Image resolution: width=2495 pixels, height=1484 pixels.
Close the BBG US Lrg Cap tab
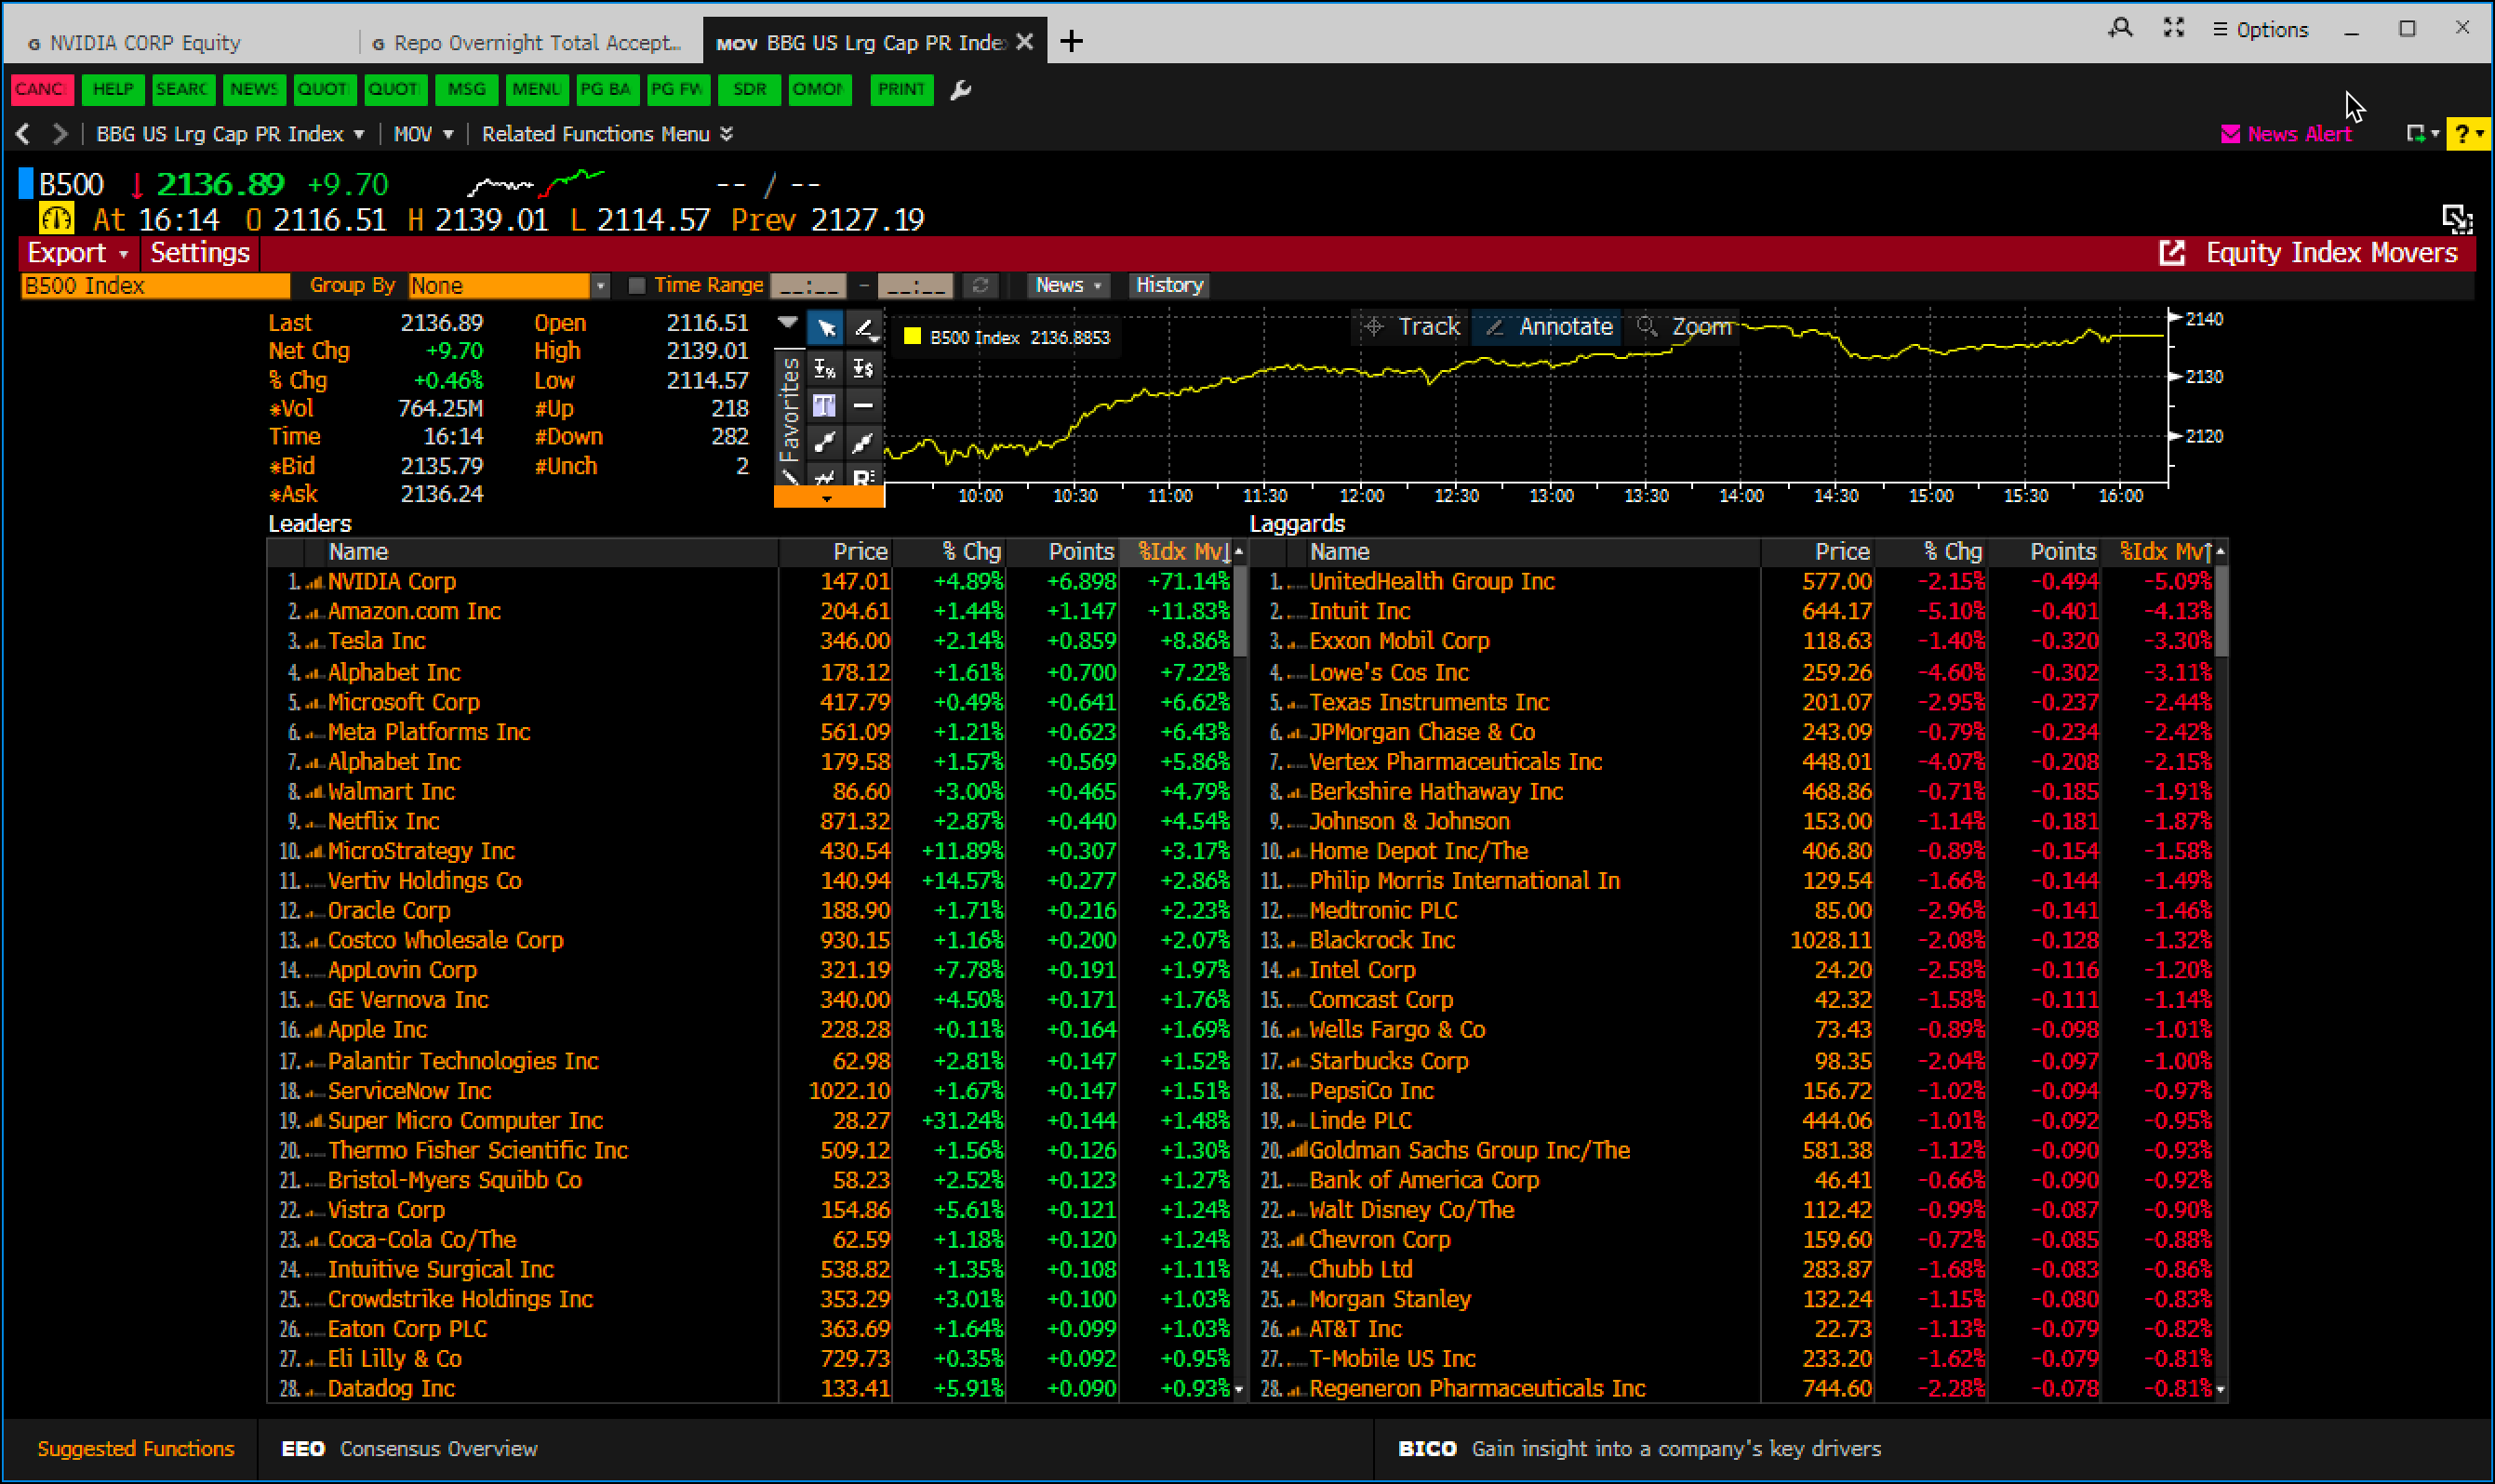(1024, 42)
